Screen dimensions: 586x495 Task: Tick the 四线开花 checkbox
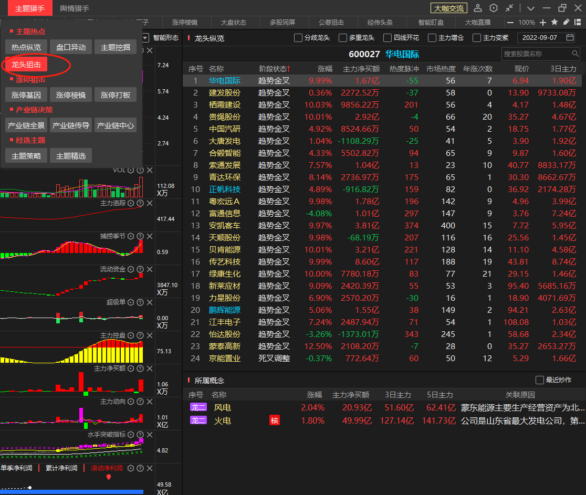(388, 38)
